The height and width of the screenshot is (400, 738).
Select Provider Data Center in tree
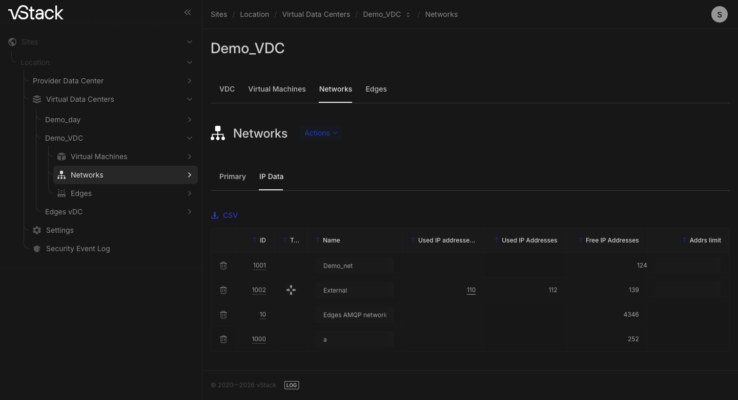coord(68,81)
